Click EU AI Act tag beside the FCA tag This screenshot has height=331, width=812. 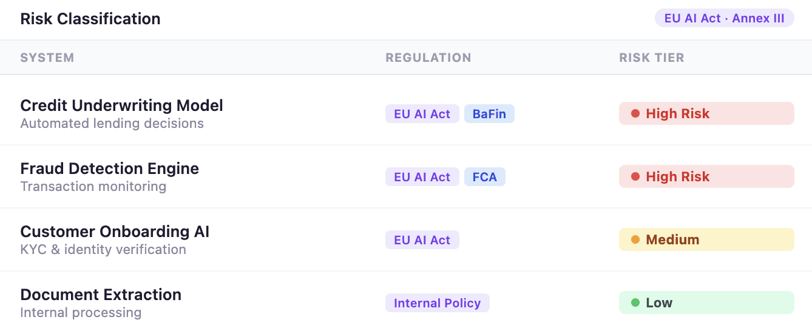[422, 177]
